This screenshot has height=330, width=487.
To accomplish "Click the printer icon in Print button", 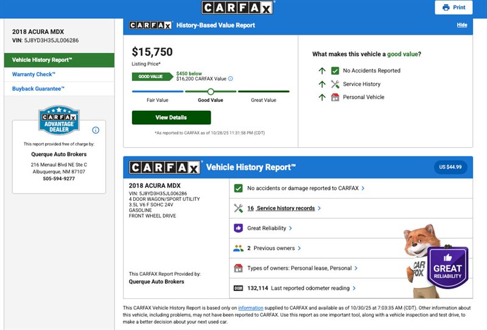I will click(446, 7).
